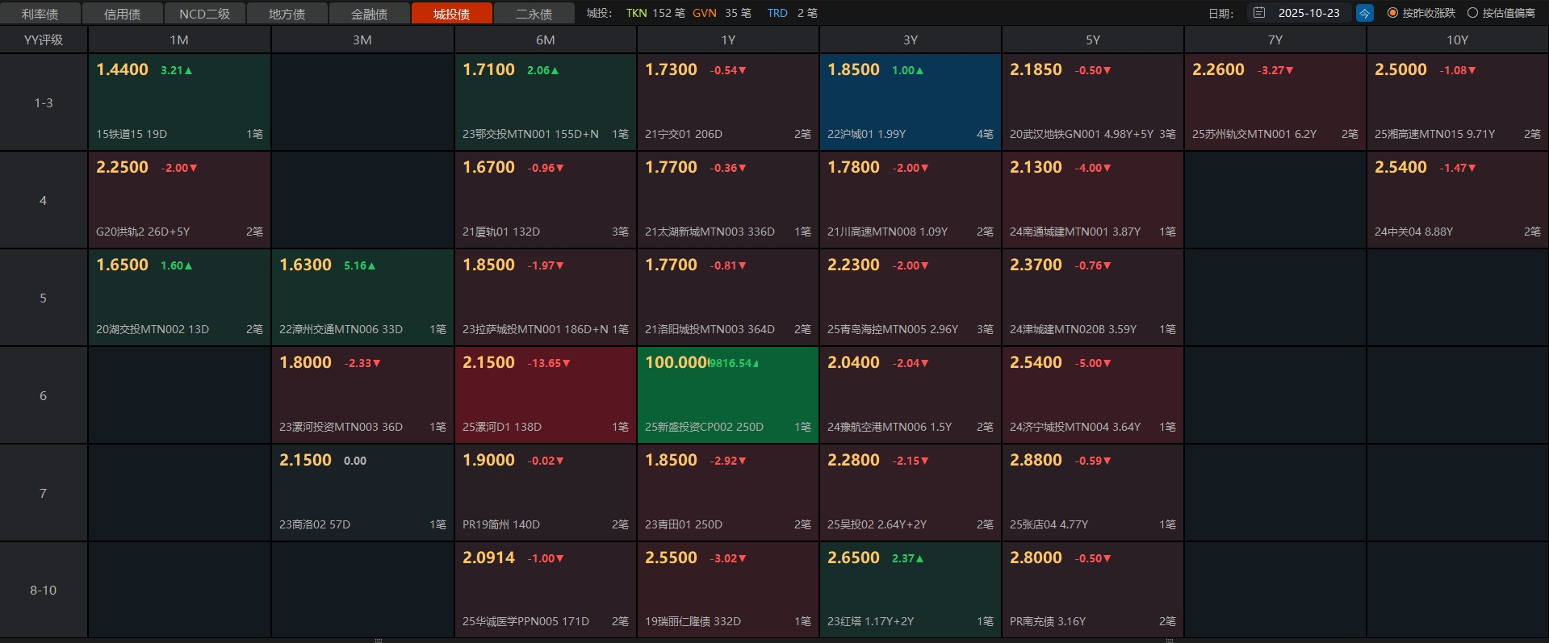Screen dimensions: 1549x643
Task: Open the highlighted 22沪城01 1.99Y cell
Action: (911, 102)
